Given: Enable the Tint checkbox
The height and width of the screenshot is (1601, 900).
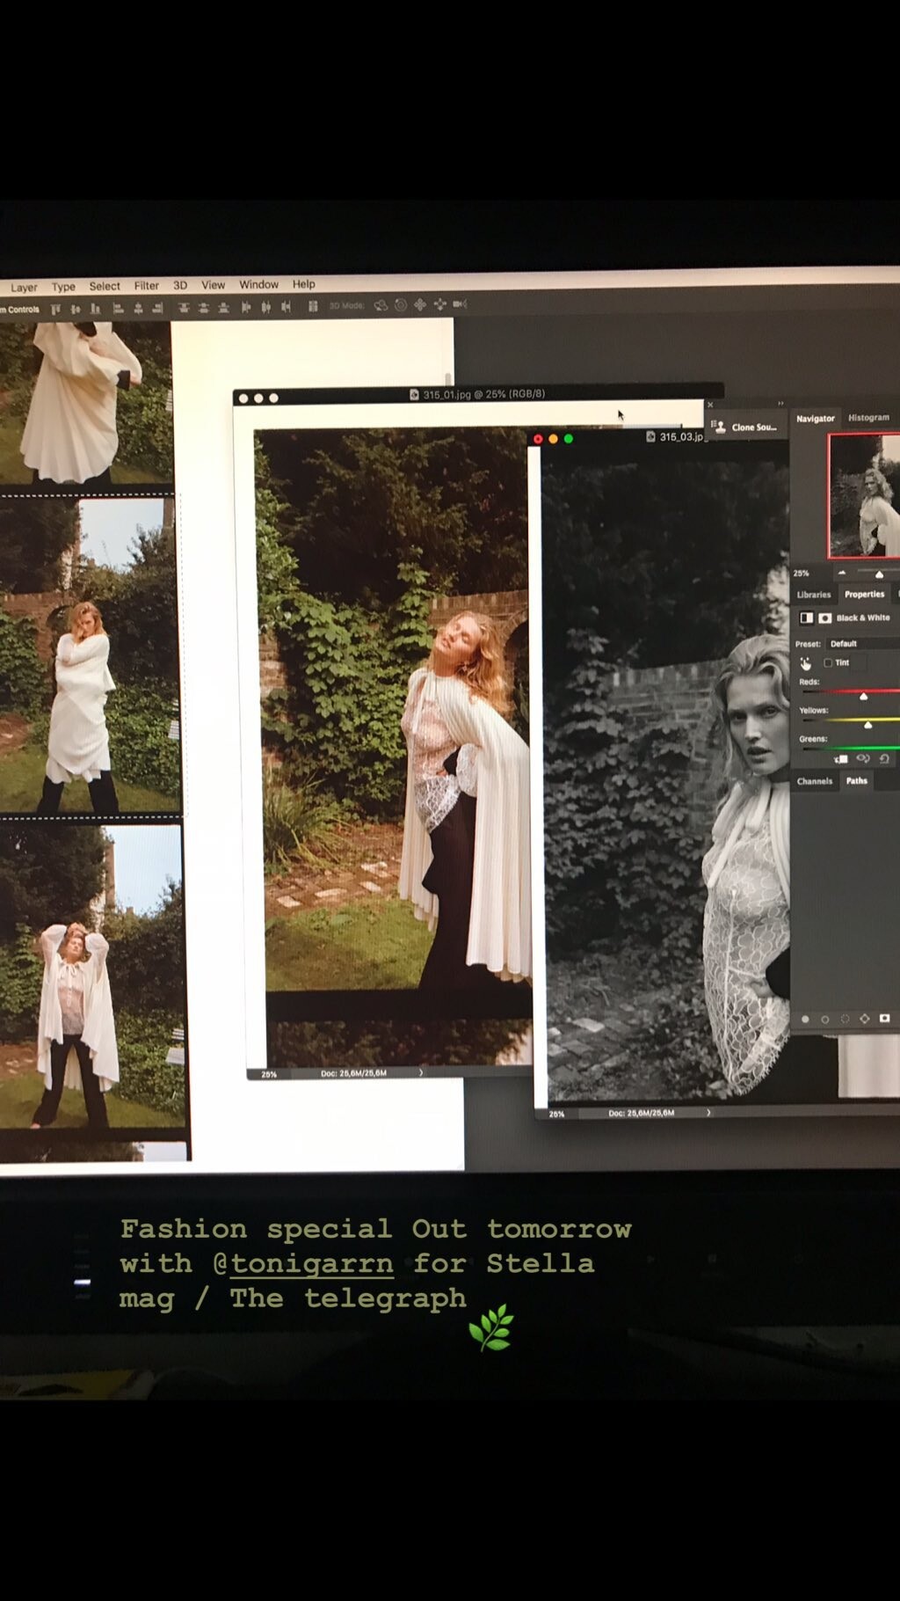Looking at the screenshot, I should (828, 662).
